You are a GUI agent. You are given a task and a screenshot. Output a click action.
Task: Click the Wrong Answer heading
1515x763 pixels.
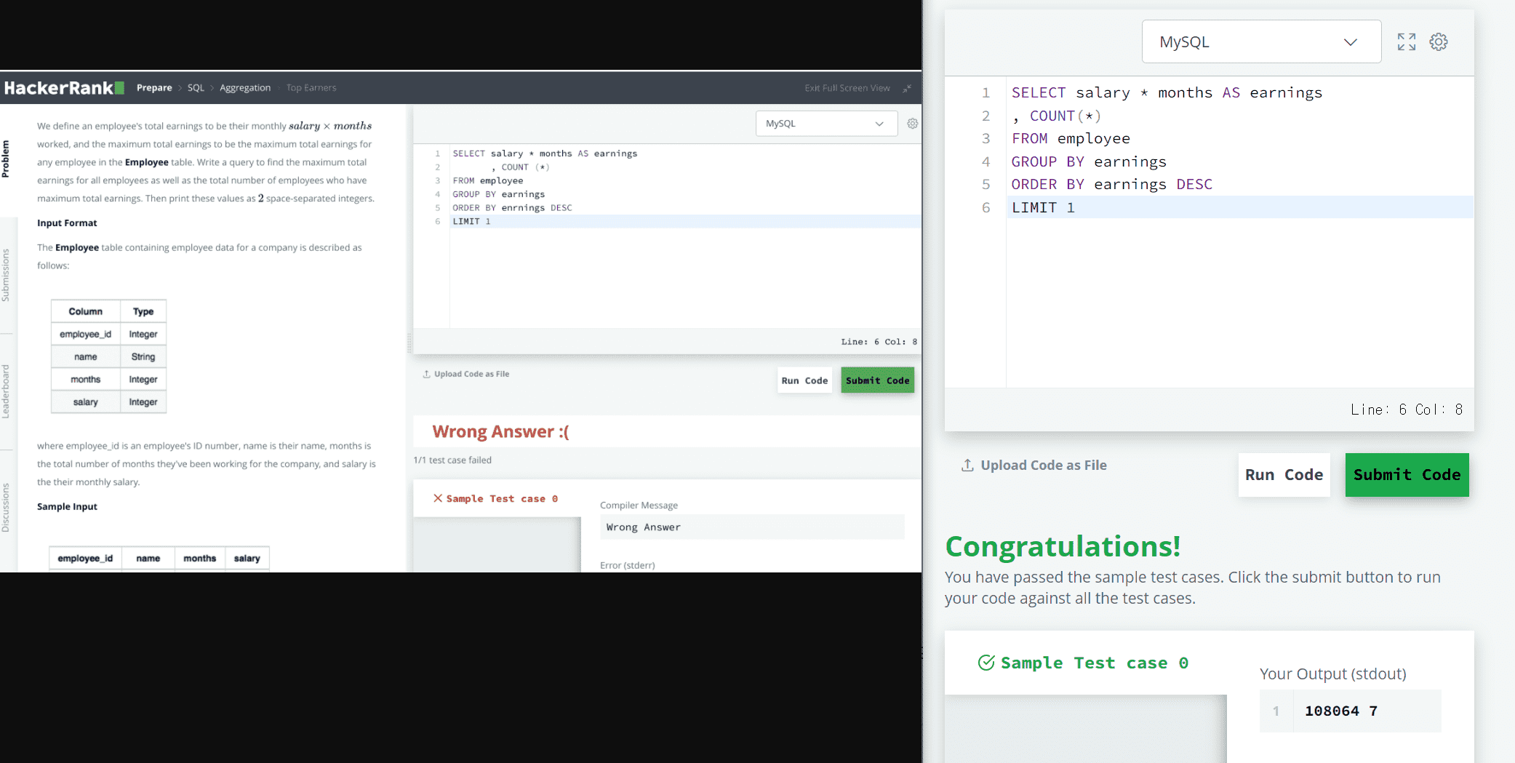(x=500, y=431)
